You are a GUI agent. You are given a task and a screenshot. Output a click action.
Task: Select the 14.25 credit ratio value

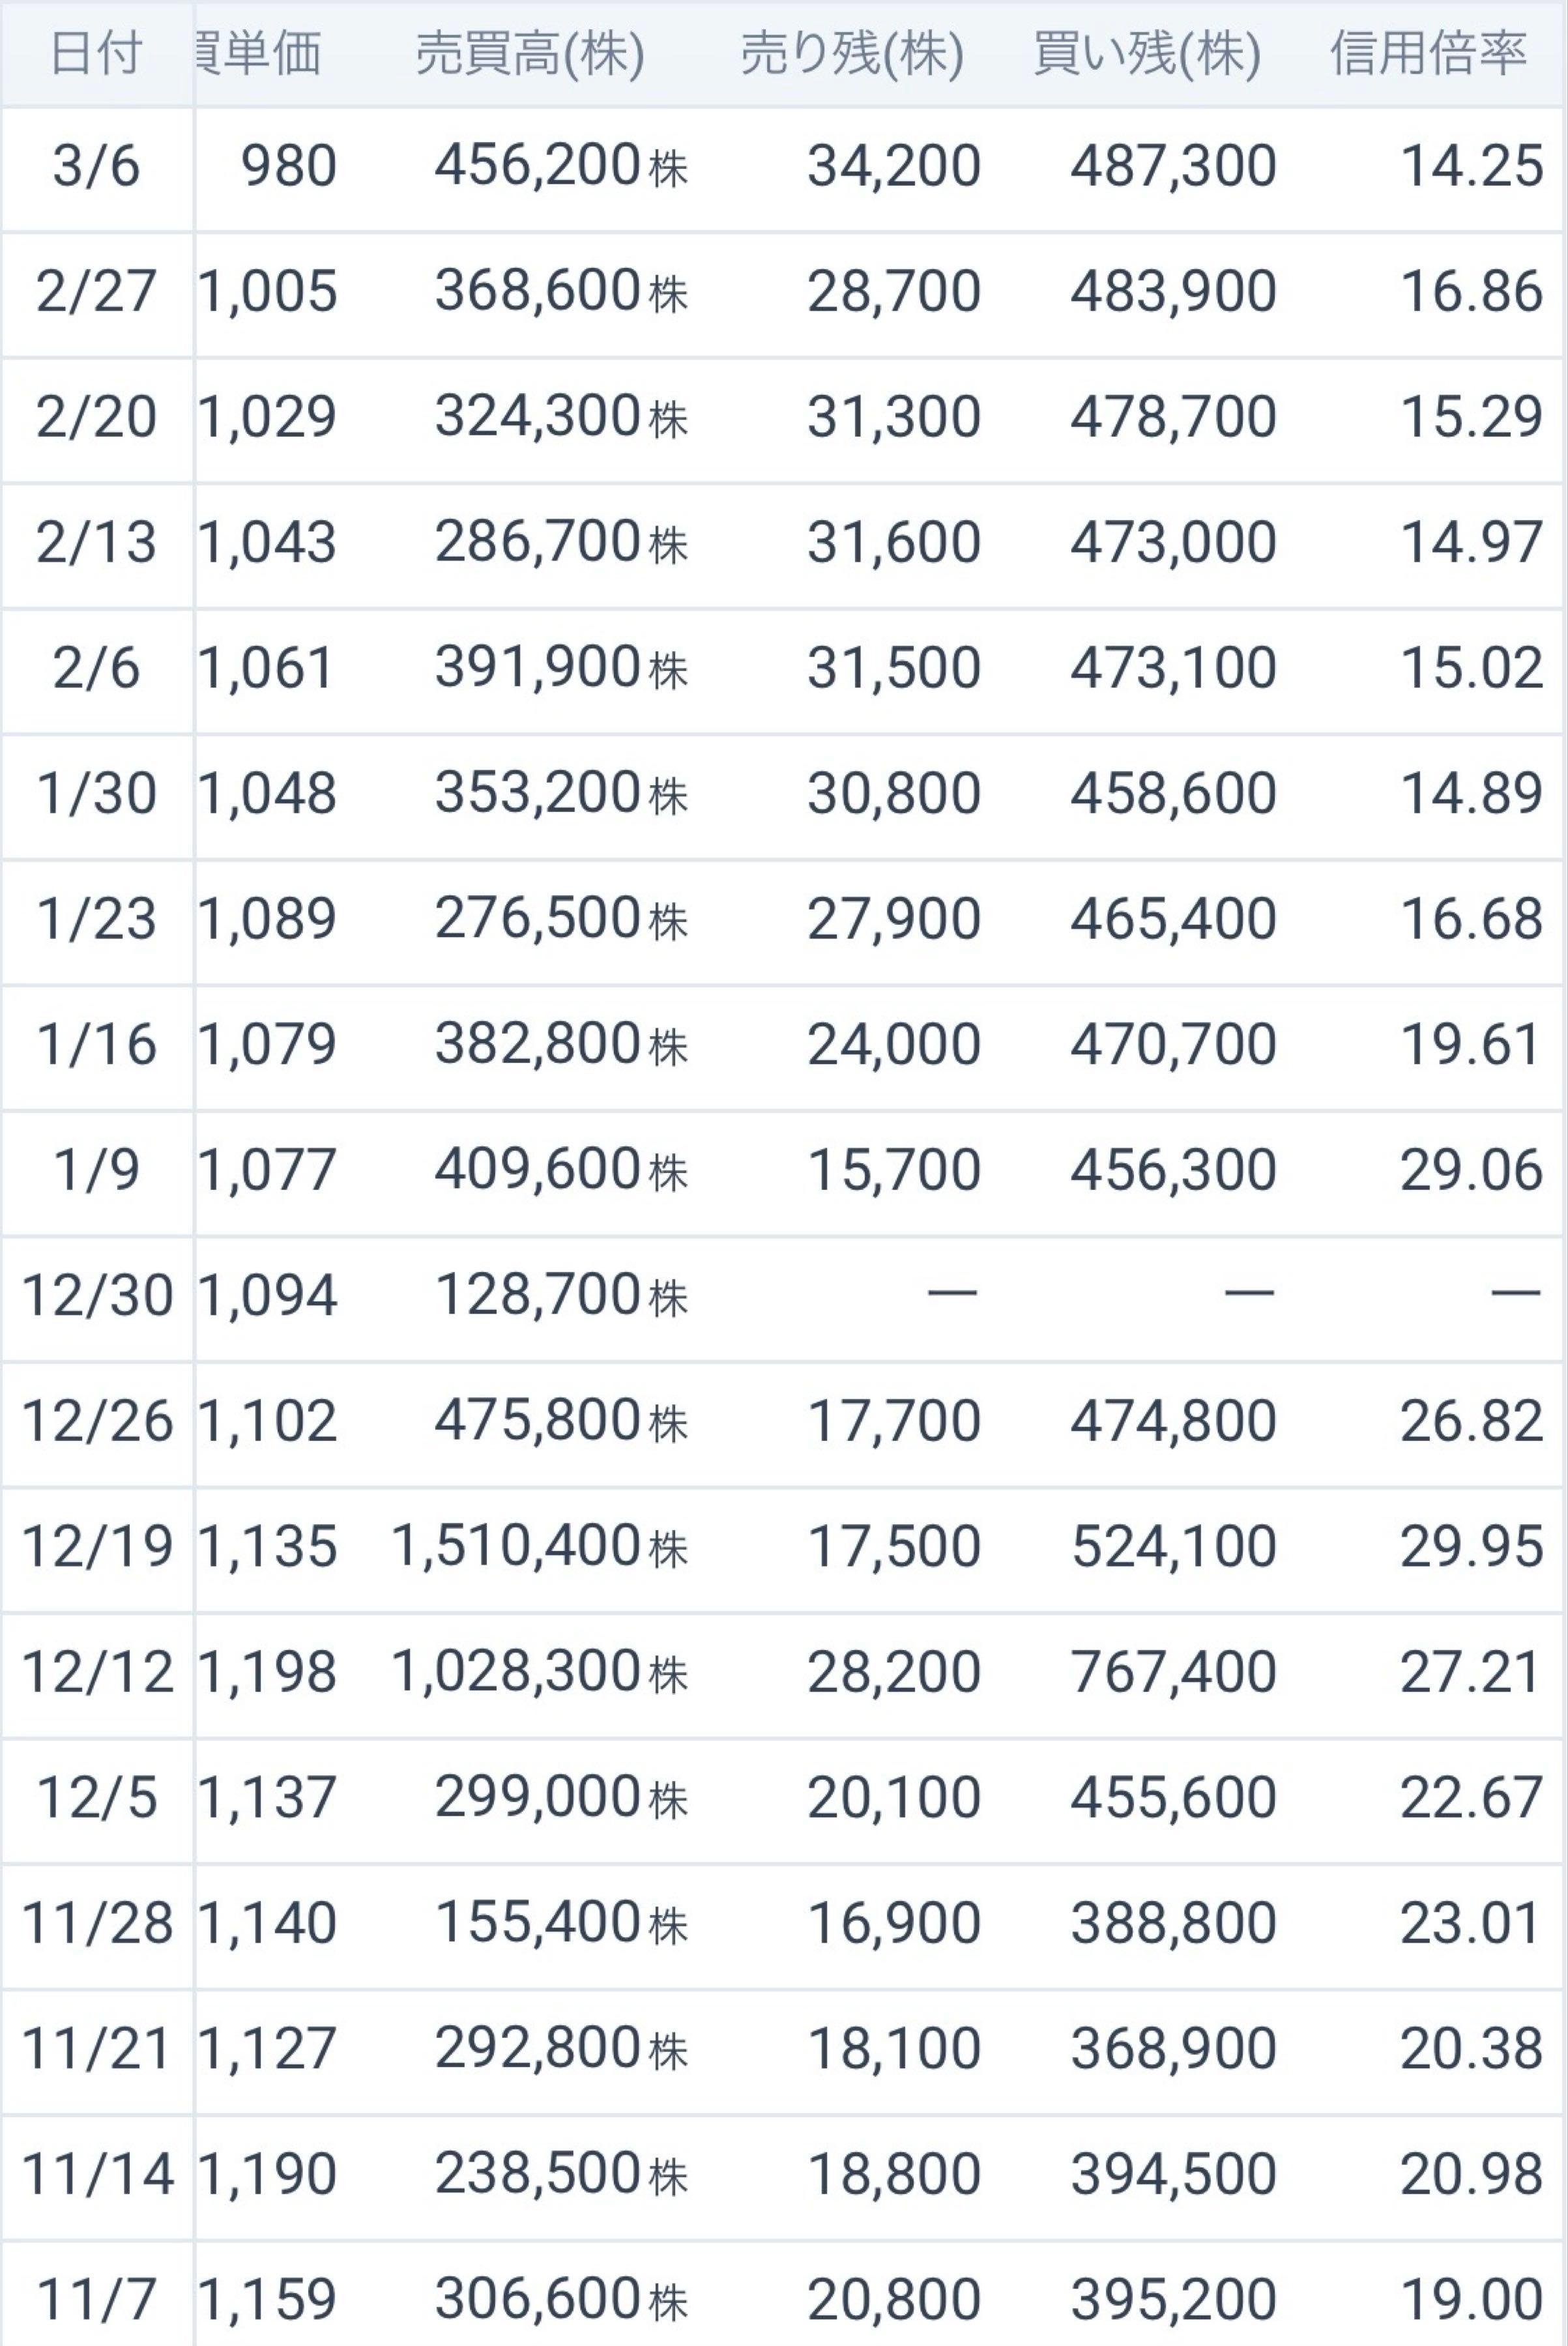click(x=1470, y=166)
